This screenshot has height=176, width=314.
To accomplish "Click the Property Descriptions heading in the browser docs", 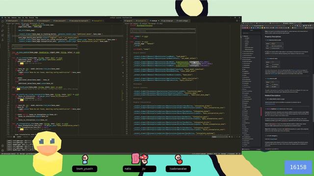I will [x=273, y=37].
